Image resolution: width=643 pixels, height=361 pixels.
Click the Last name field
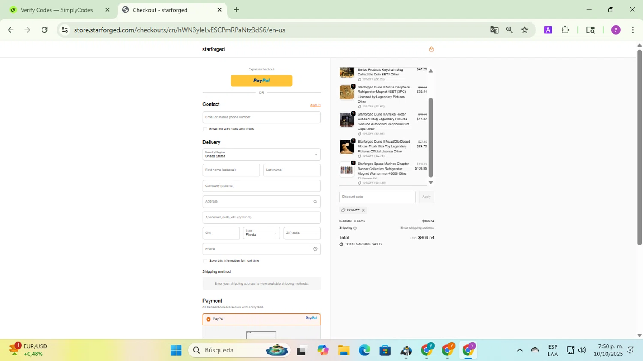(x=292, y=170)
